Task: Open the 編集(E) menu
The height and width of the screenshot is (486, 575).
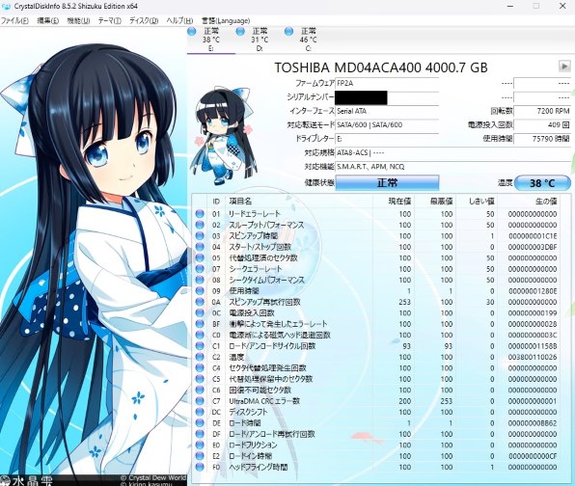Action: point(48,20)
